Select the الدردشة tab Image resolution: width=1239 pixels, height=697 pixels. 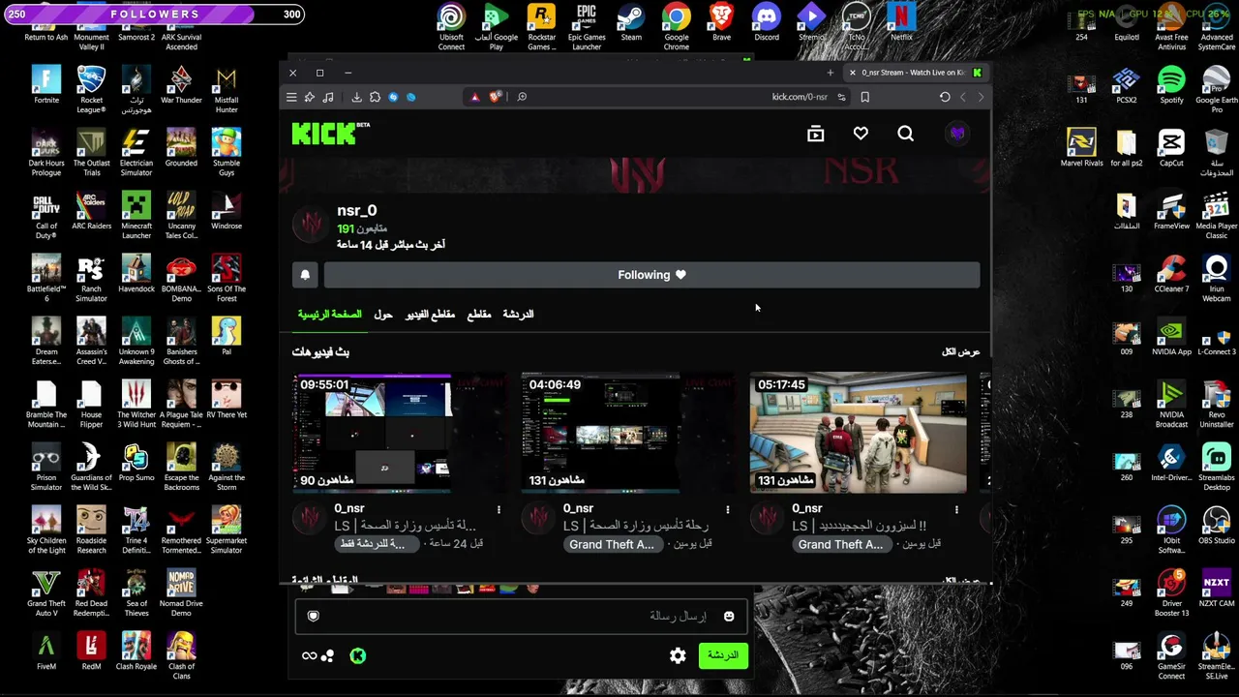518,315
